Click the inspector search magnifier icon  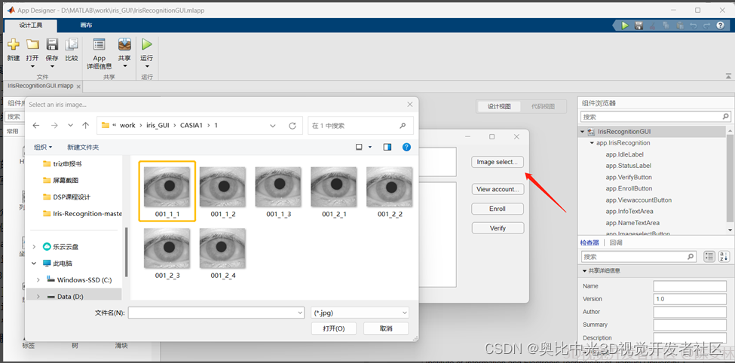click(691, 257)
